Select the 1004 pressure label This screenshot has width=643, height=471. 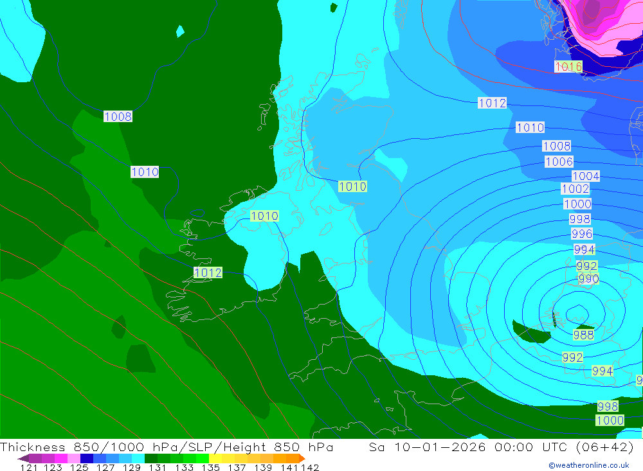pyautogui.click(x=585, y=176)
